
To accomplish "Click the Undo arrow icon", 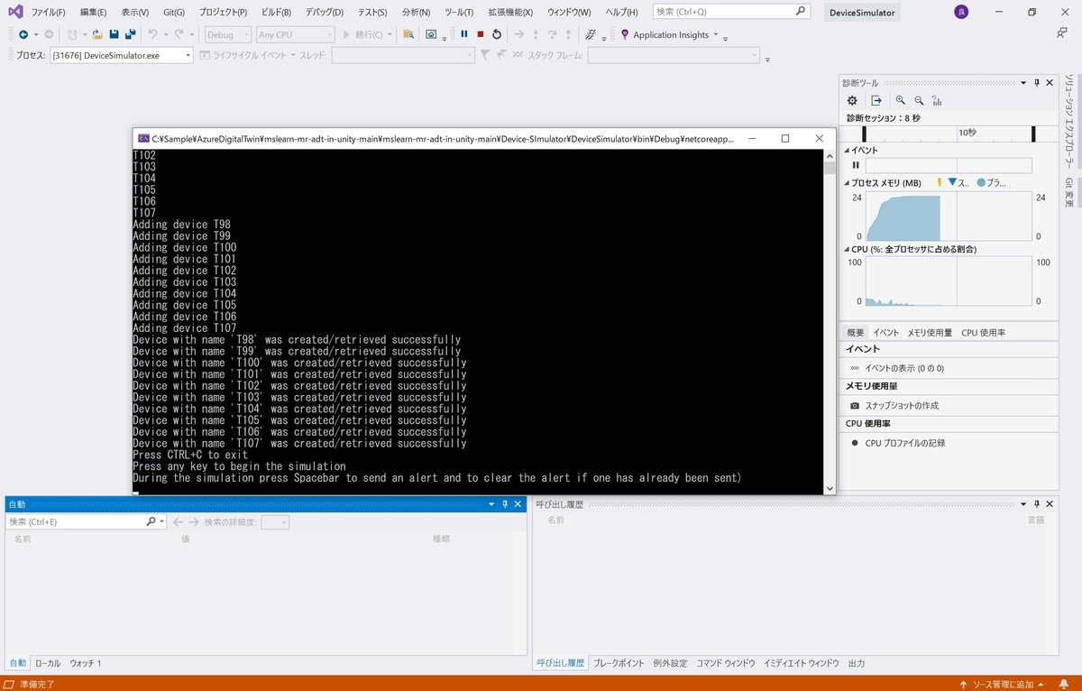I will 152,34.
